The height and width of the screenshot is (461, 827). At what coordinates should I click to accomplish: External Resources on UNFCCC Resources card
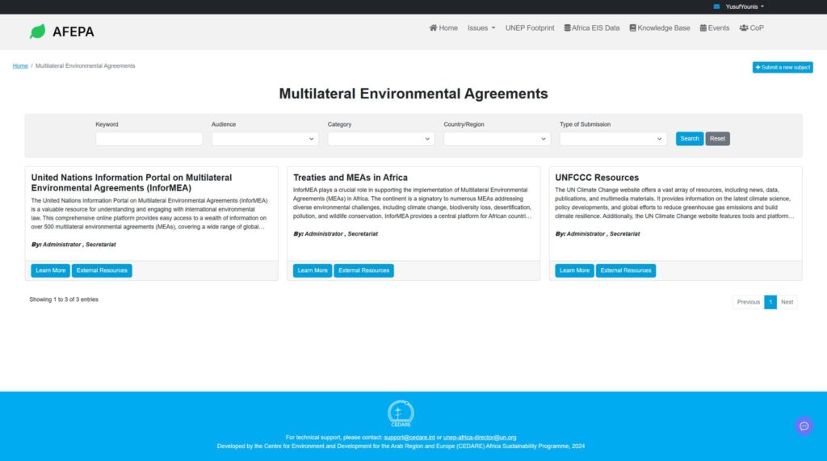pyautogui.click(x=626, y=270)
